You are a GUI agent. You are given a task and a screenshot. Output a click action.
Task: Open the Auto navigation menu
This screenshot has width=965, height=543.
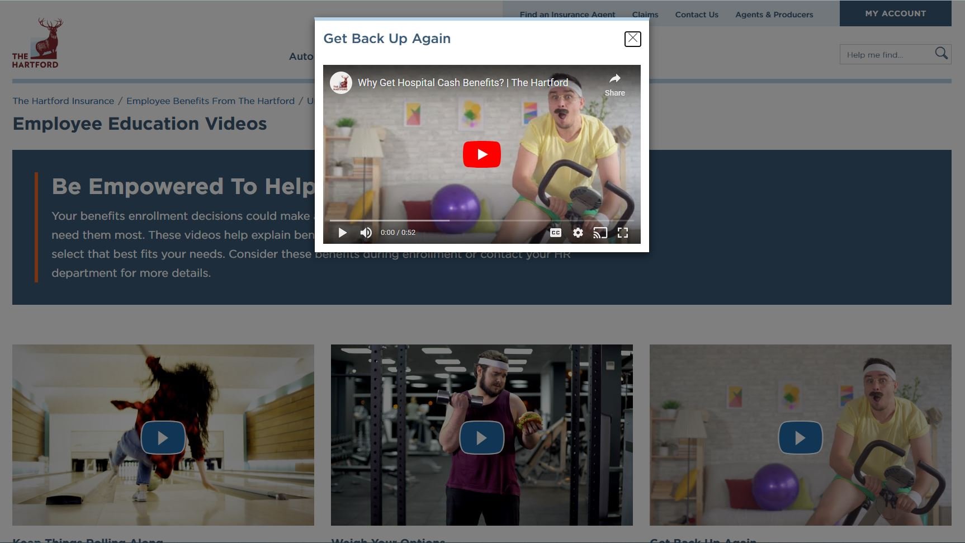click(301, 56)
